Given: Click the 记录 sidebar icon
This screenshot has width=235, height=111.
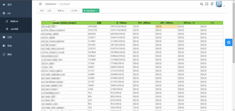Looking at the screenshot, I should (4, 37).
